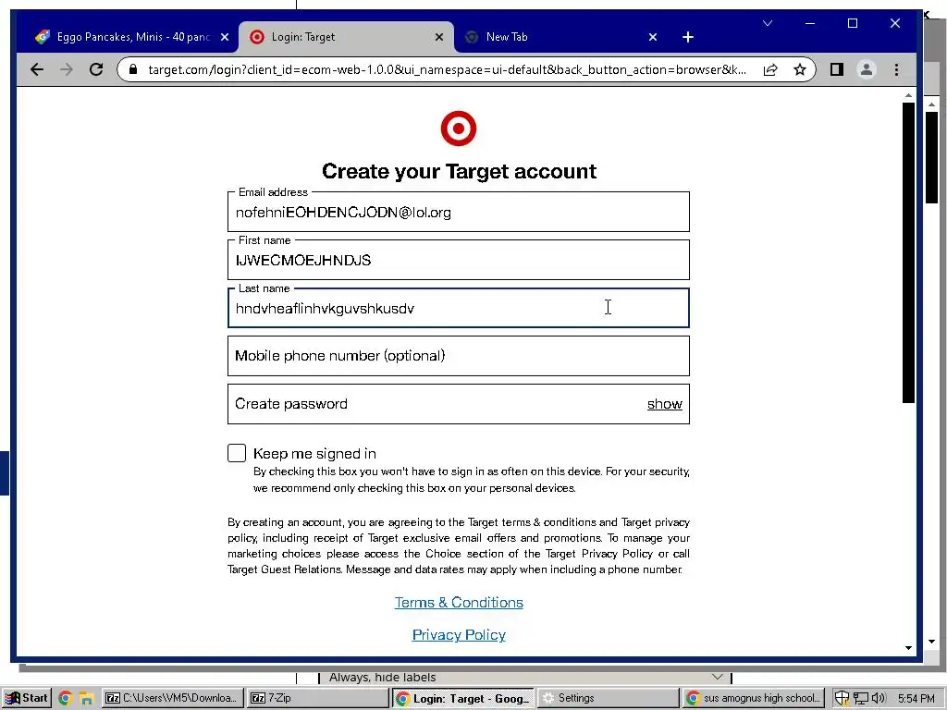Check the Keep me signed in box

[237, 453]
